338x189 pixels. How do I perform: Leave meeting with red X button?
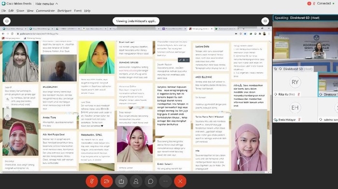point(180,181)
